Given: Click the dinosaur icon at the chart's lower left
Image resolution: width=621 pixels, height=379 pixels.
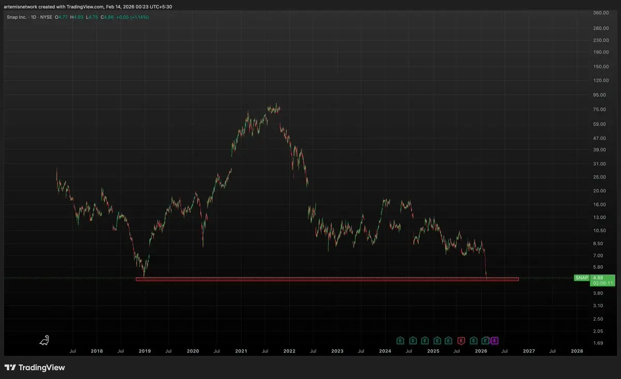Looking at the screenshot, I should (45, 340).
